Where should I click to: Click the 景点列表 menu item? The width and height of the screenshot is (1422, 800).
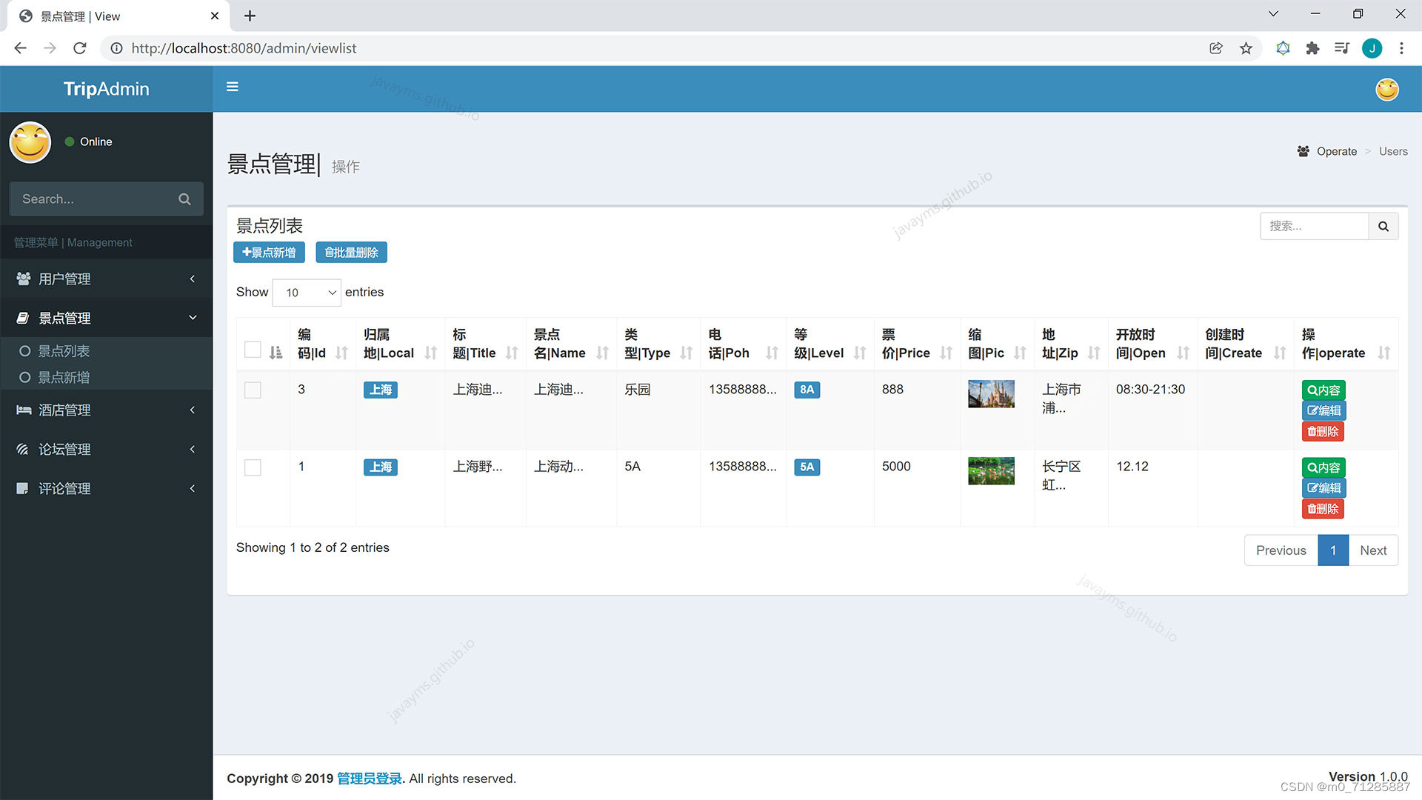coord(62,350)
